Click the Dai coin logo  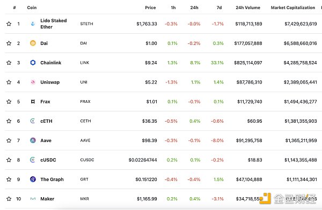click(x=33, y=43)
